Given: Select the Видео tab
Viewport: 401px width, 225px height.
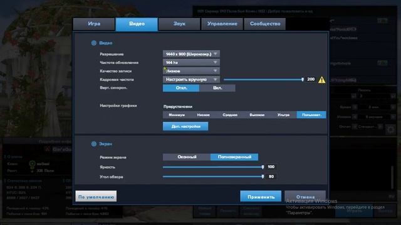Looking at the screenshot, I should (x=137, y=24).
